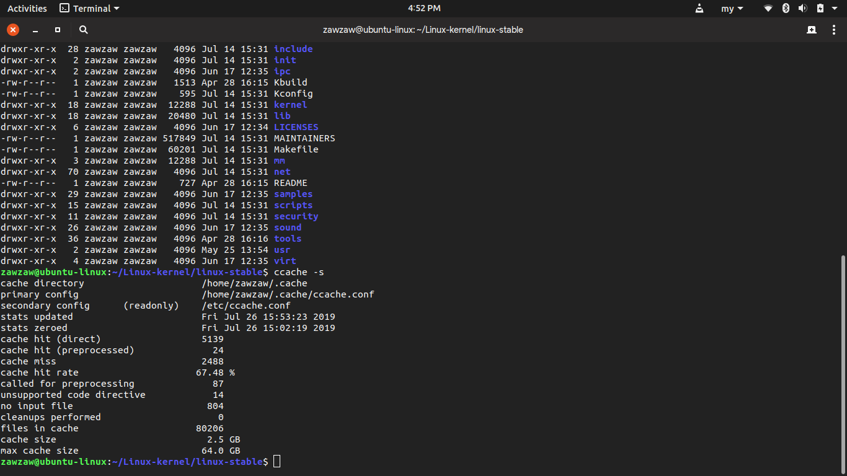Open the 'my' keyboard layout dropdown
The image size is (847, 476).
tap(732, 9)
